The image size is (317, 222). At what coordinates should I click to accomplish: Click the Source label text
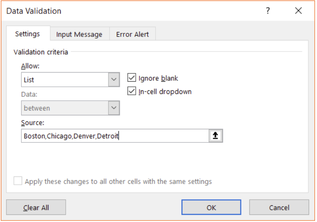(33, 123)
